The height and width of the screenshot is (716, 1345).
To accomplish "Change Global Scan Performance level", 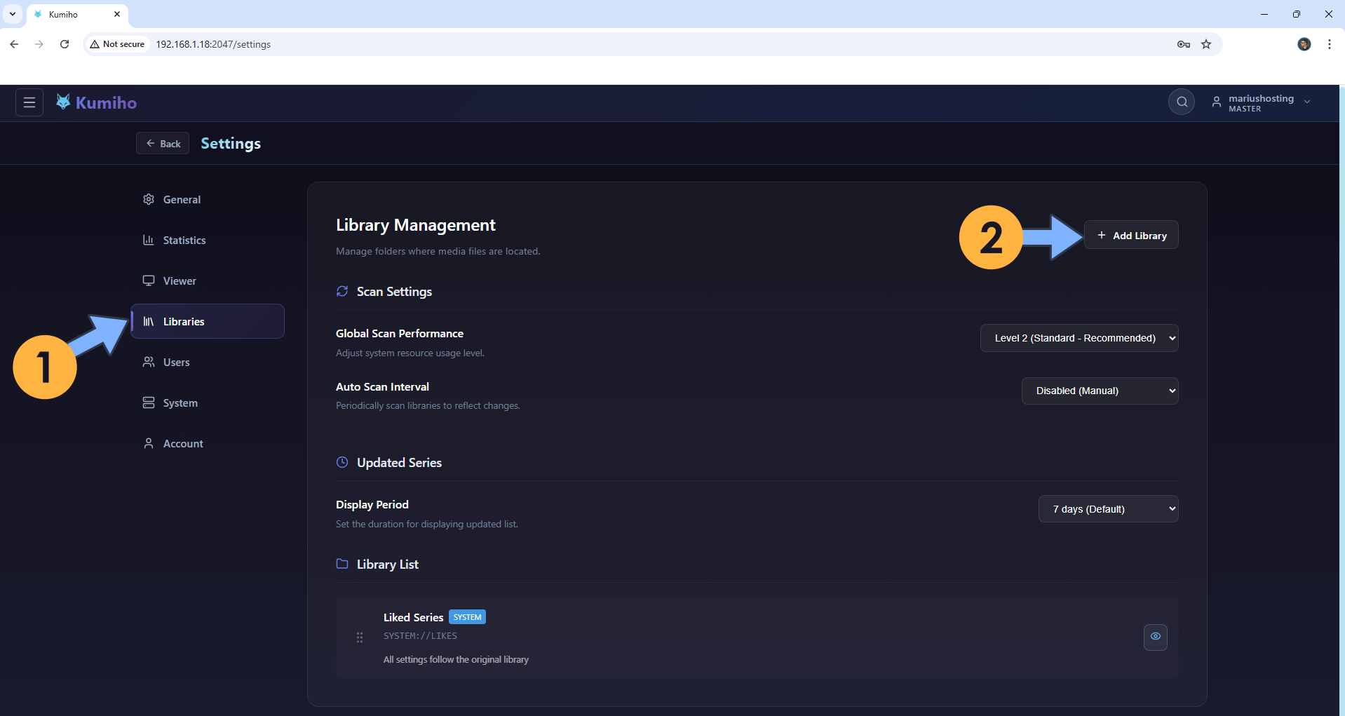I will (1079, 337).
